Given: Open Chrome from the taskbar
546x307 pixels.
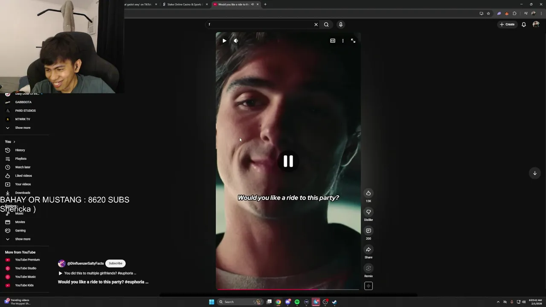Looking at the screenshot, I should coord(278,302).
